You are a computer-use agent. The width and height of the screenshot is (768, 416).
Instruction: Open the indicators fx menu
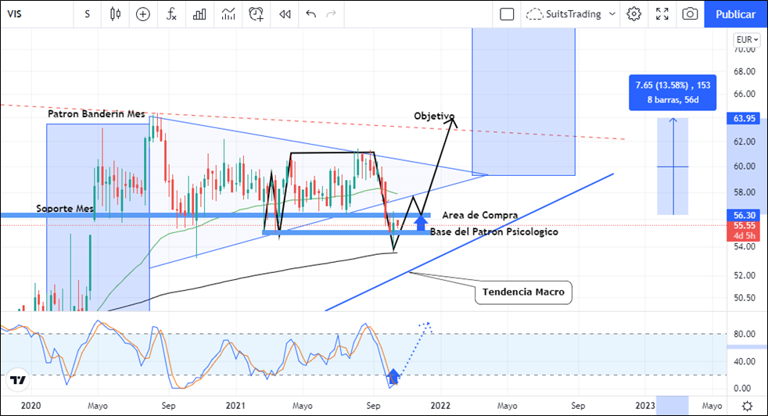tap(171, 14)
